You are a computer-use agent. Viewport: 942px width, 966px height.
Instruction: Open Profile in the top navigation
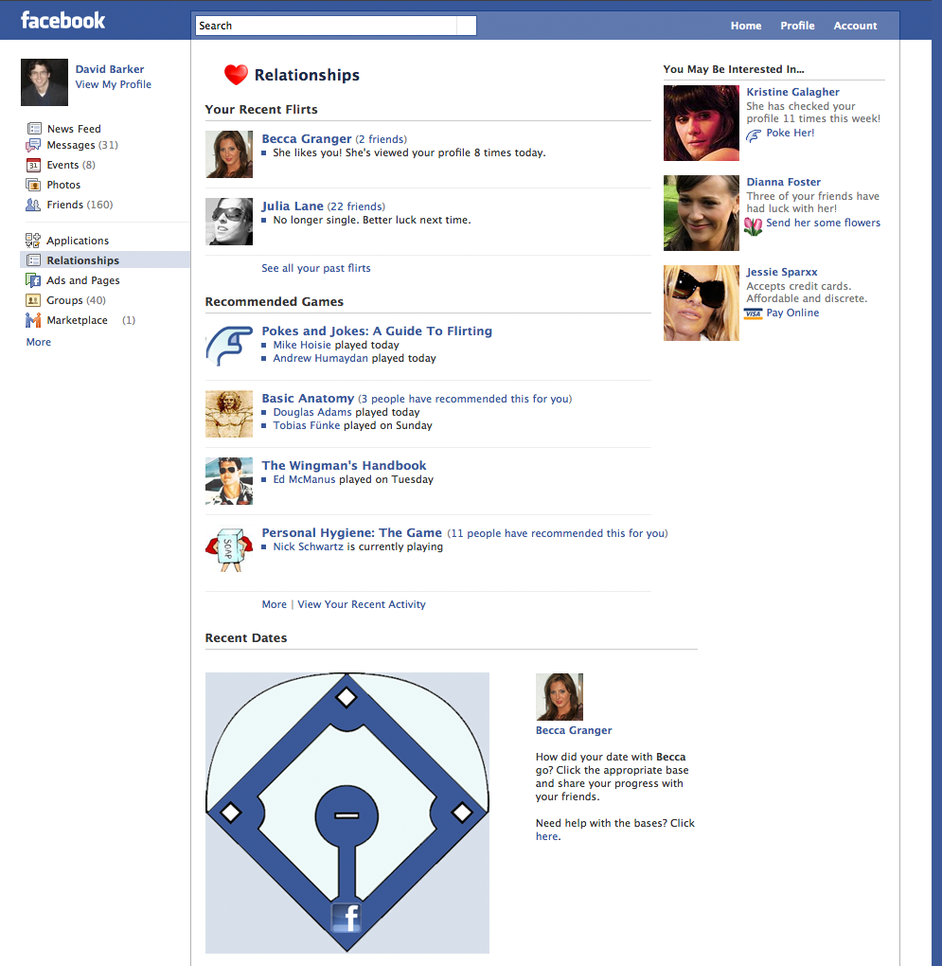pos(797,26)
